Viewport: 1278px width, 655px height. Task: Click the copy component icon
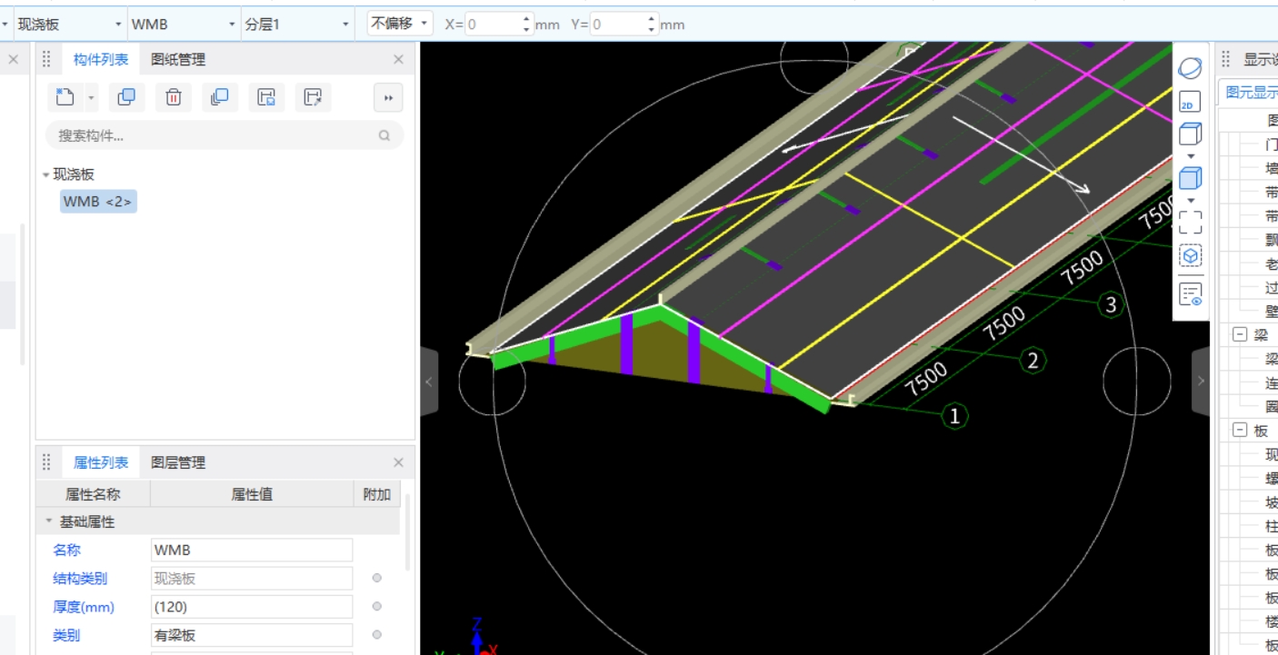pyautogui.click(x=126, y=97)
